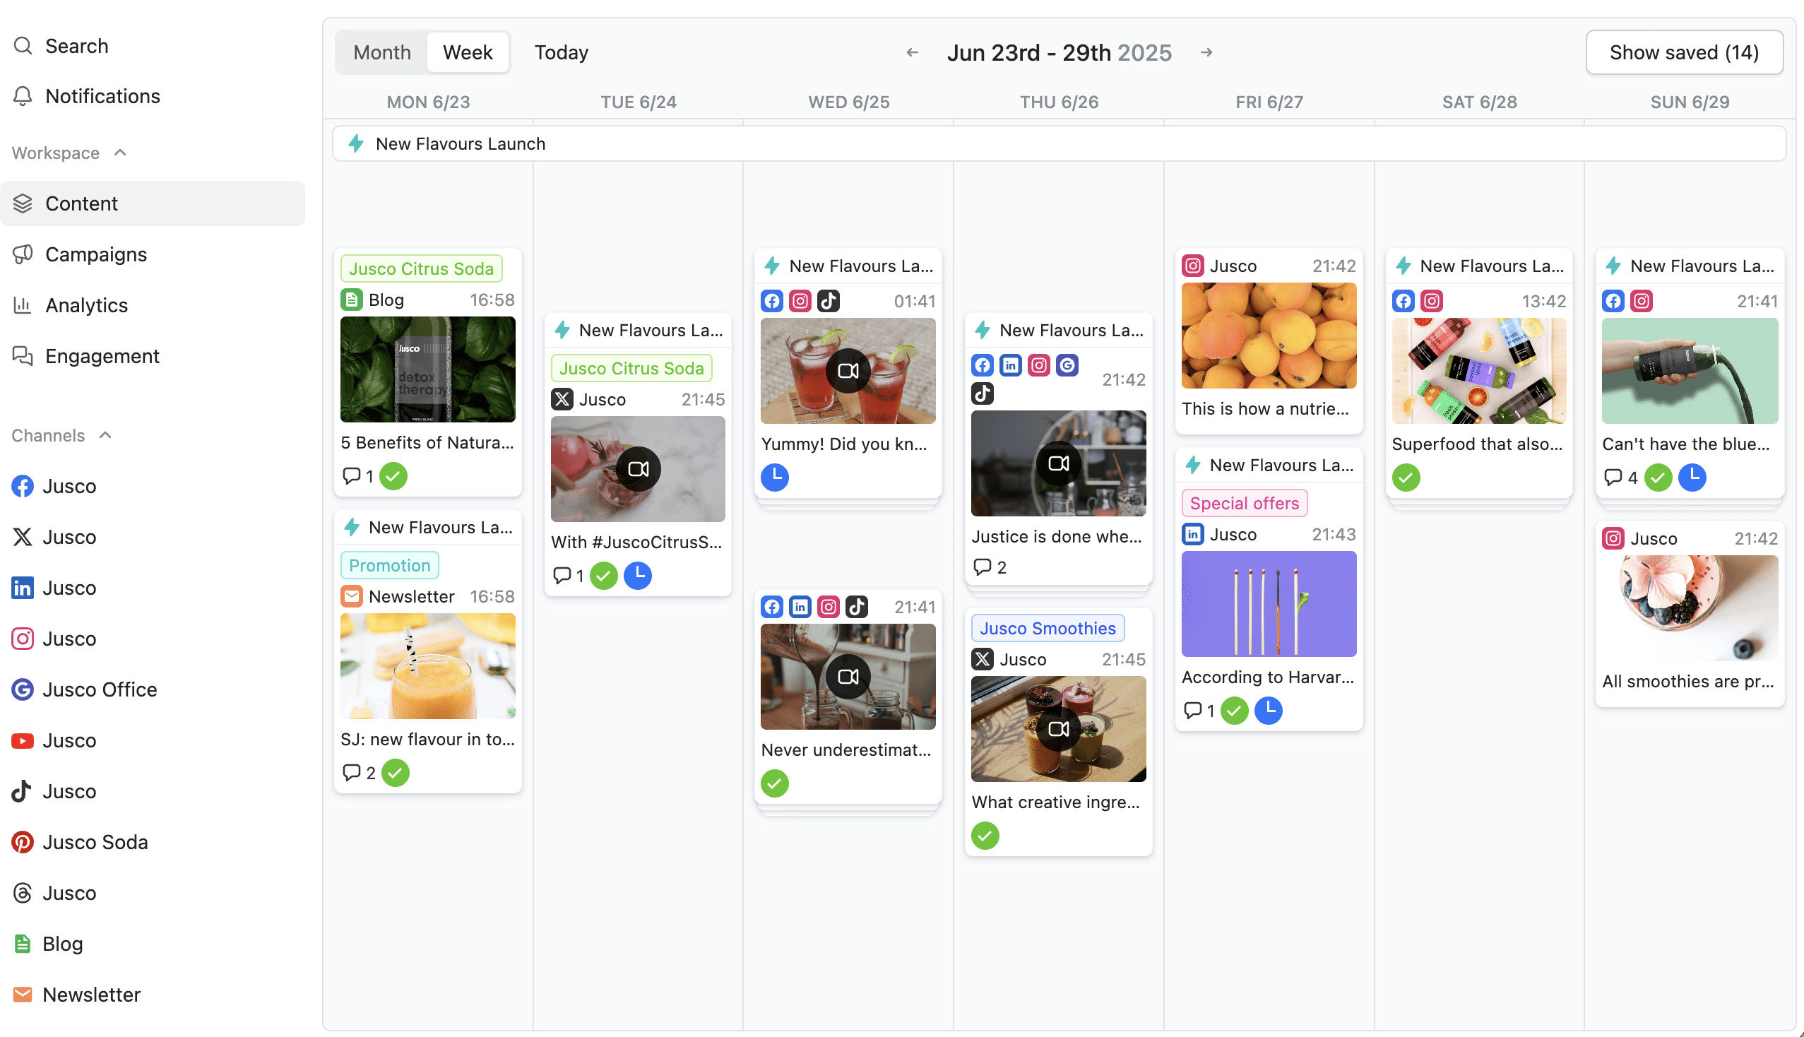Screen dimensions: 1804x1037
Task: Open the Analytics section
Action: [86, 305]
